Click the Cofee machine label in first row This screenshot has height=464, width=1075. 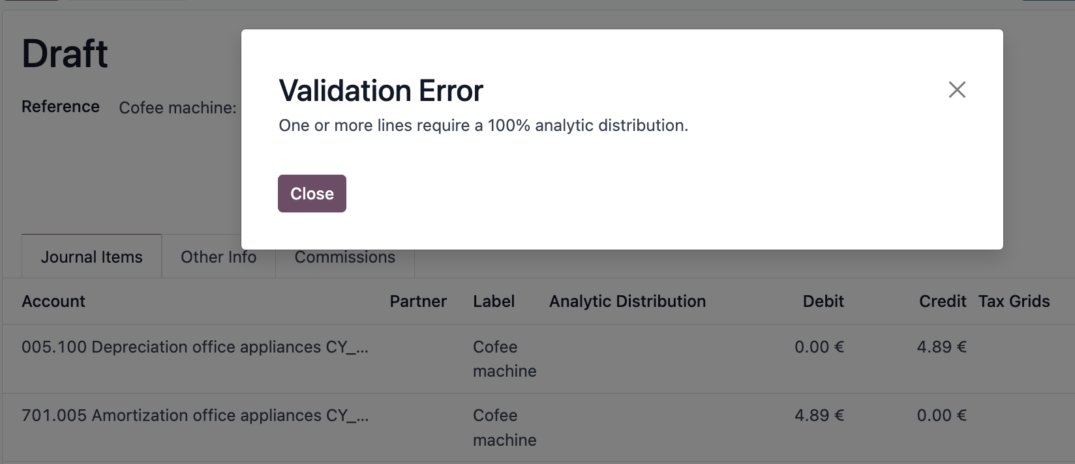click(x=505, y=359)
